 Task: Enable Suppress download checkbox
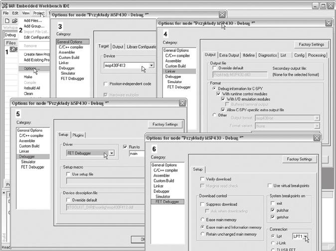pos(202,204)
